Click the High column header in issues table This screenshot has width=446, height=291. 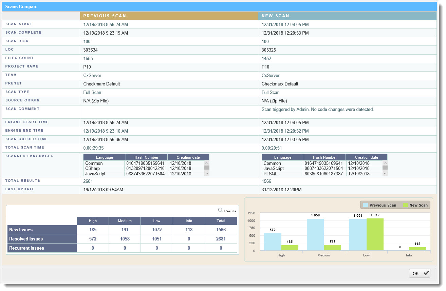[93, 221]
